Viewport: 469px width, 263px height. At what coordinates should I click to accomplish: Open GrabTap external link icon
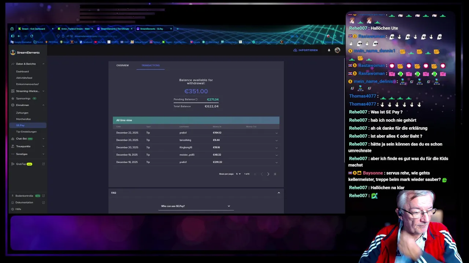[x=44, y=164]
